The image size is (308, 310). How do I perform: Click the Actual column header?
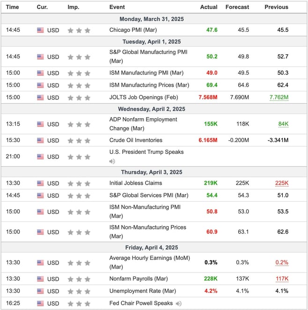coord(209,7)
